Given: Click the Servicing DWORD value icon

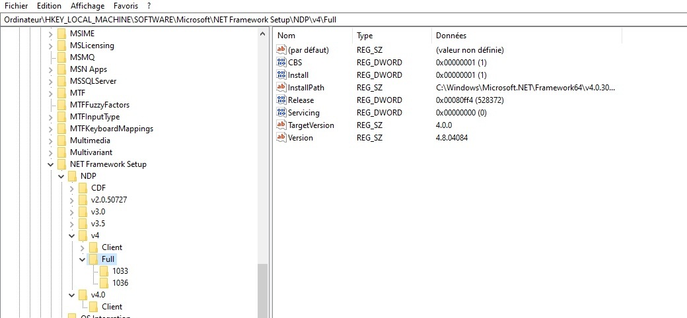Looking at the screenshot, I should point(281,112).
